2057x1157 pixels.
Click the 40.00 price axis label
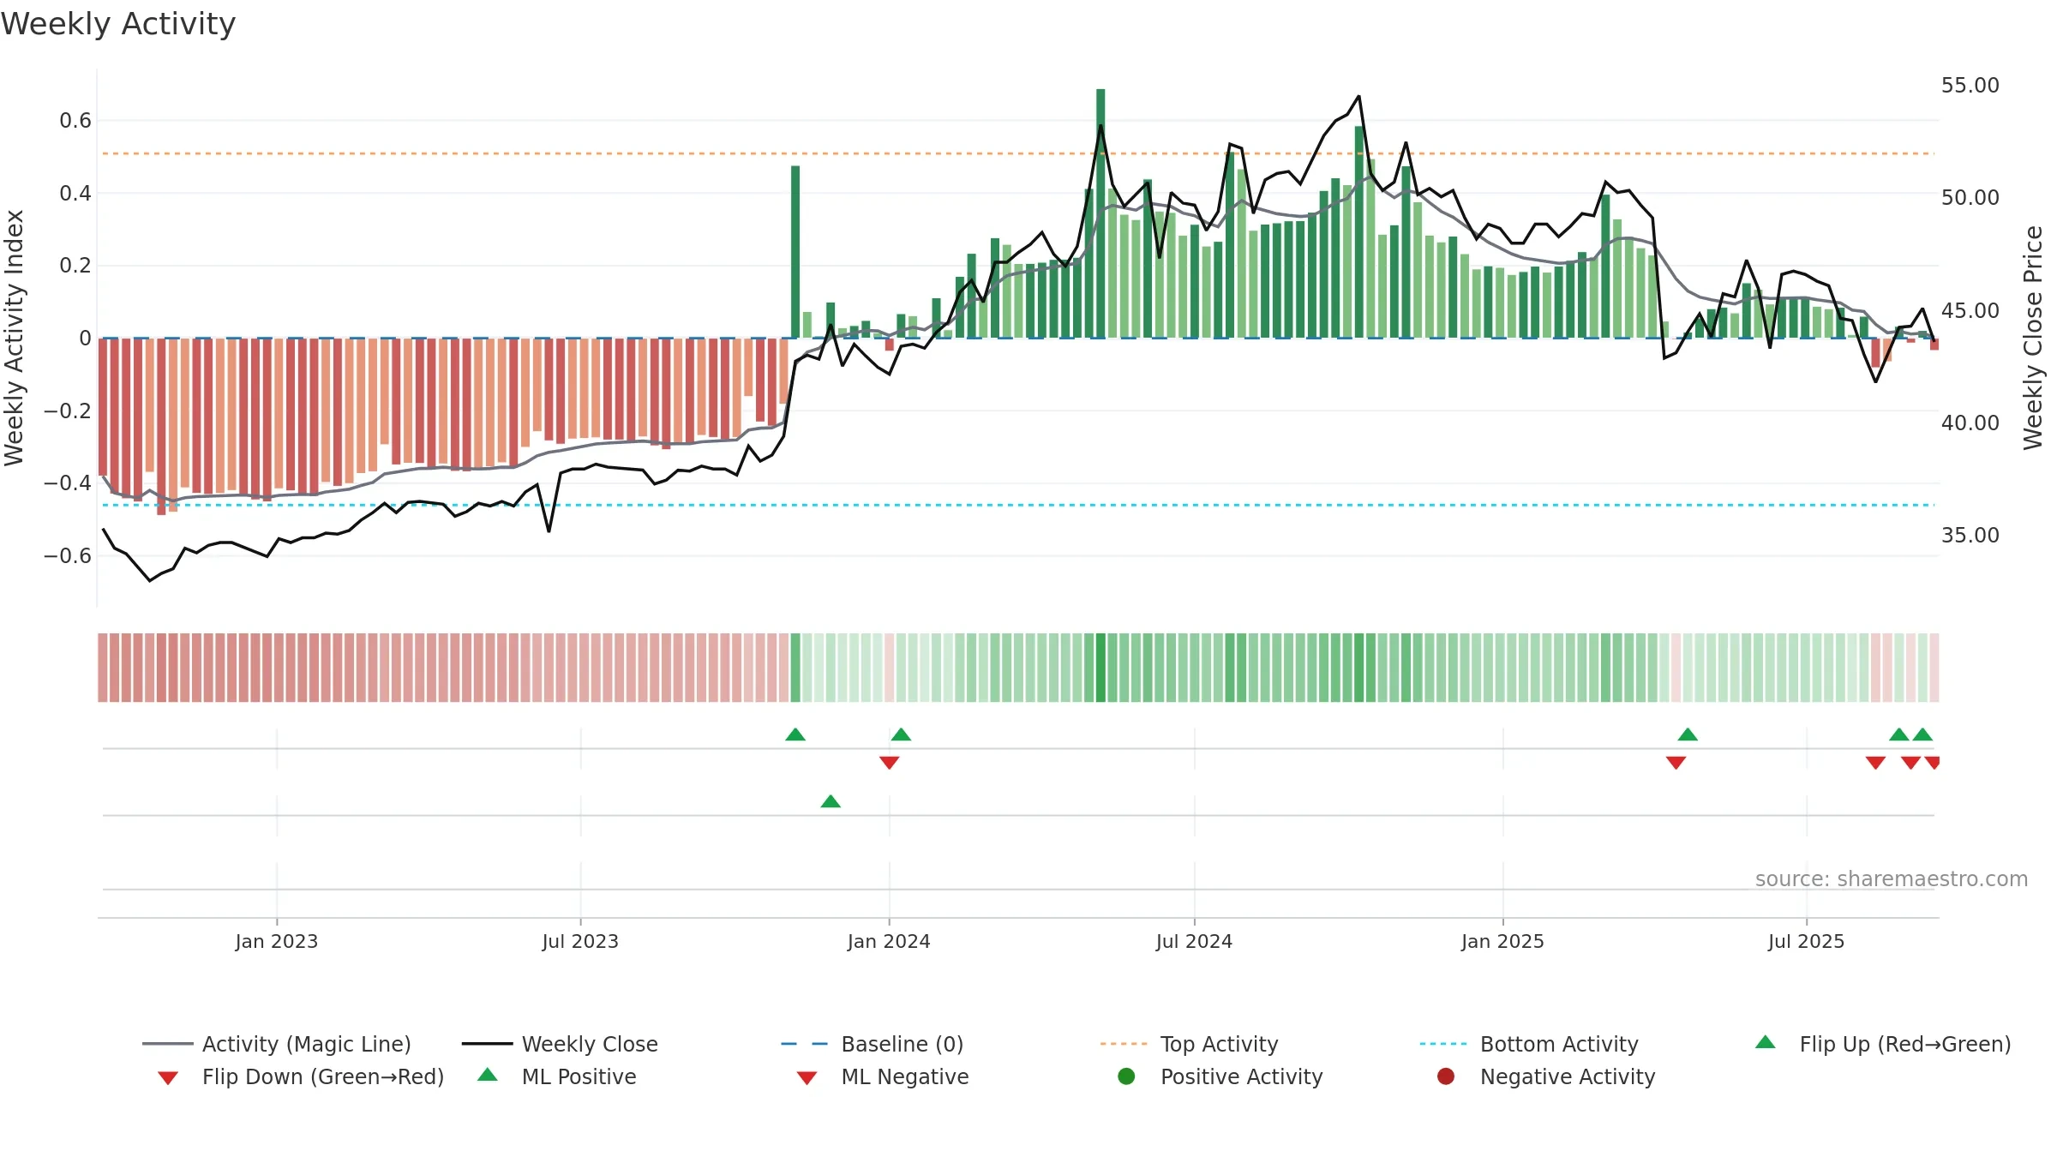click(1970, 423)
